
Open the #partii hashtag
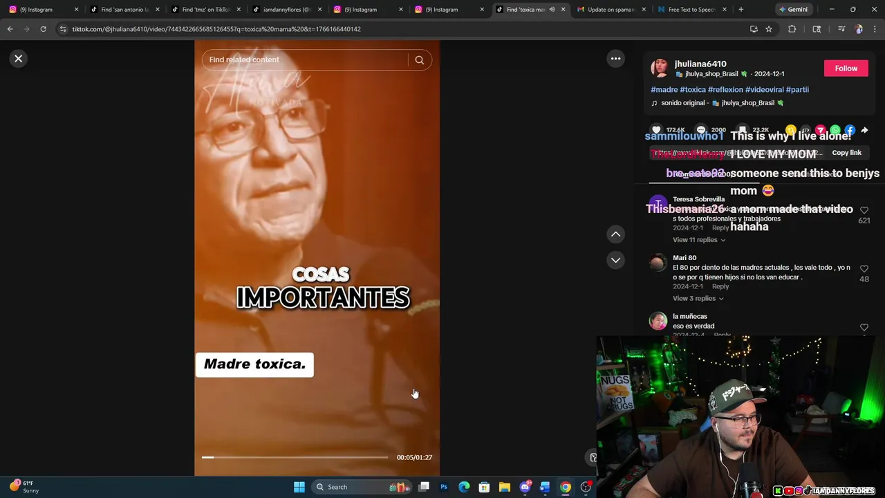tap(797, 90)
